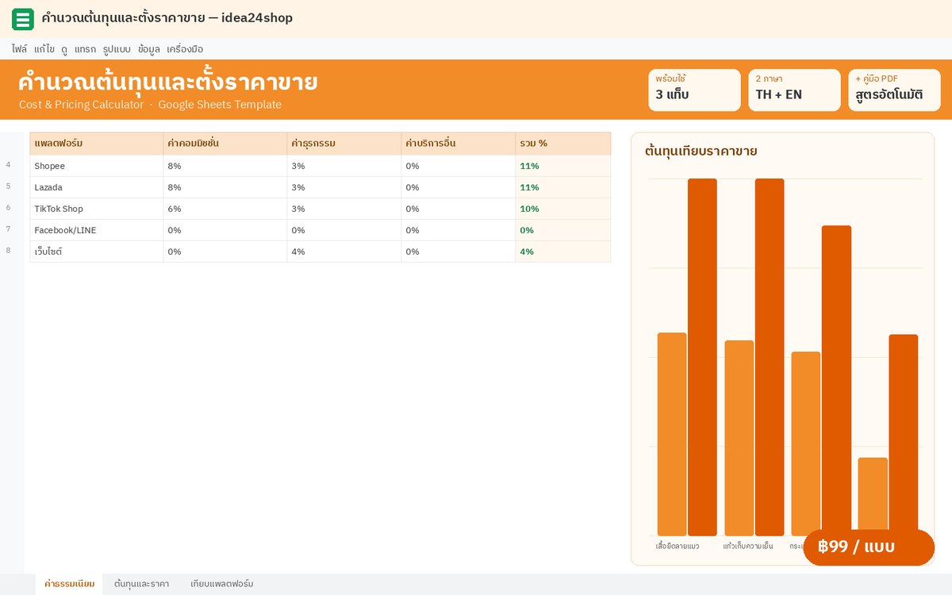Click row number 8 header

pyautogui.click(x=9, y=251)
